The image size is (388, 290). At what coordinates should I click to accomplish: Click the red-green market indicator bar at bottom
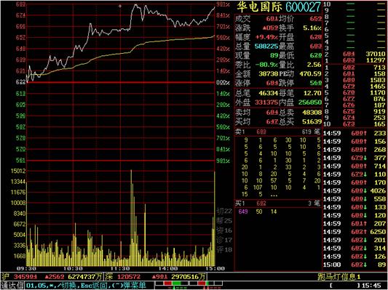[x=189, y=283]
